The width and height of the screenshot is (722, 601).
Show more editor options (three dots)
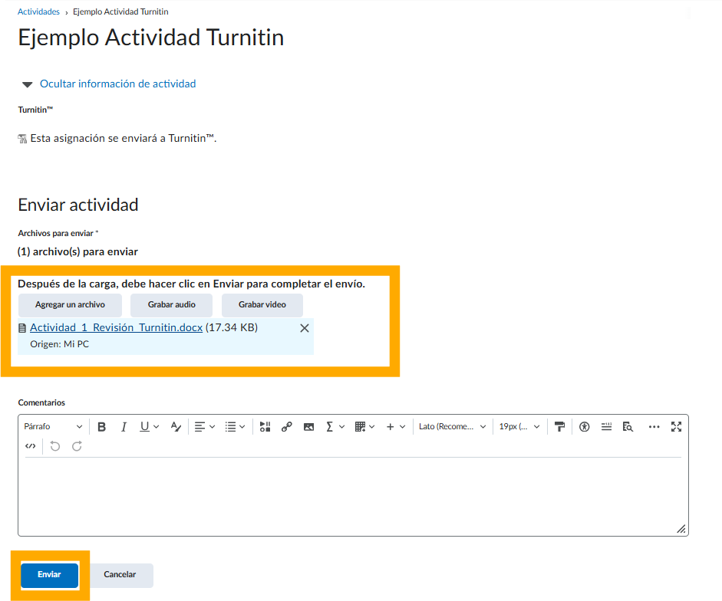654,427
